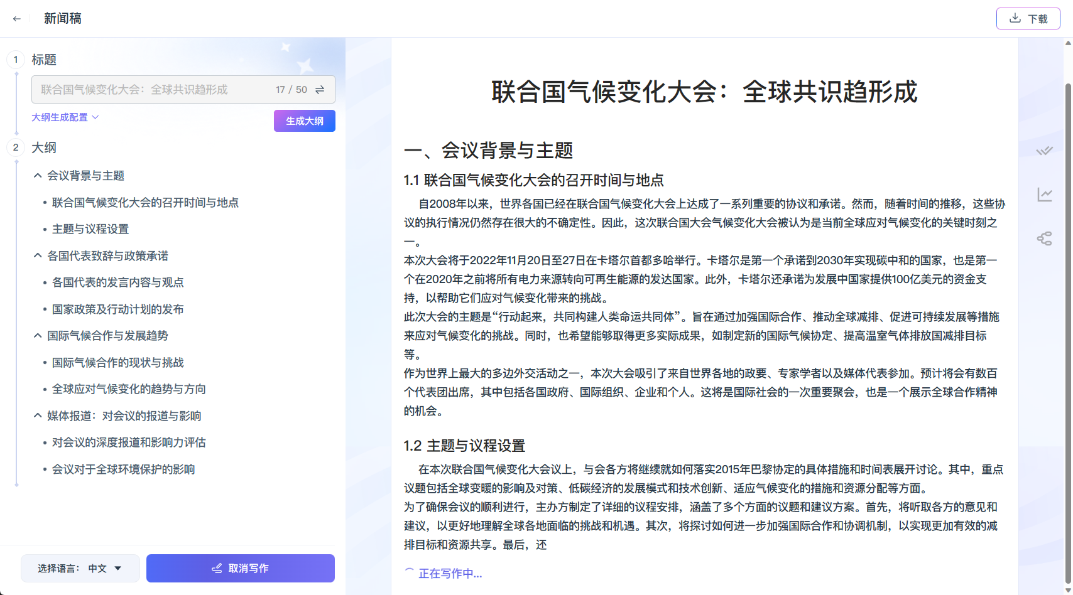Click the back arrow icon

[17, 19]
